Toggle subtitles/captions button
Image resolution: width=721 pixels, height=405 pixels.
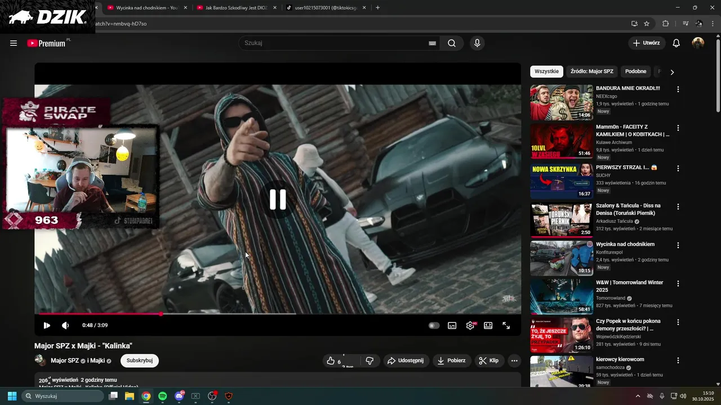click(452, 325)
